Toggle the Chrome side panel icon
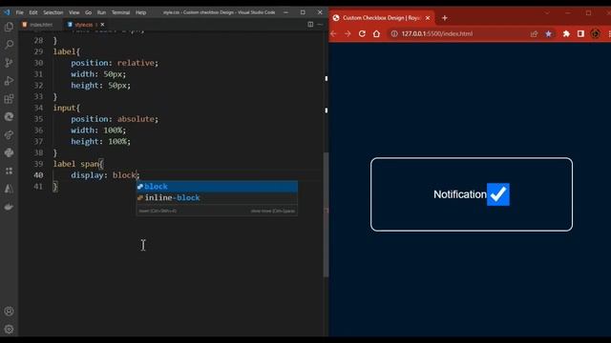 (580, 34)
